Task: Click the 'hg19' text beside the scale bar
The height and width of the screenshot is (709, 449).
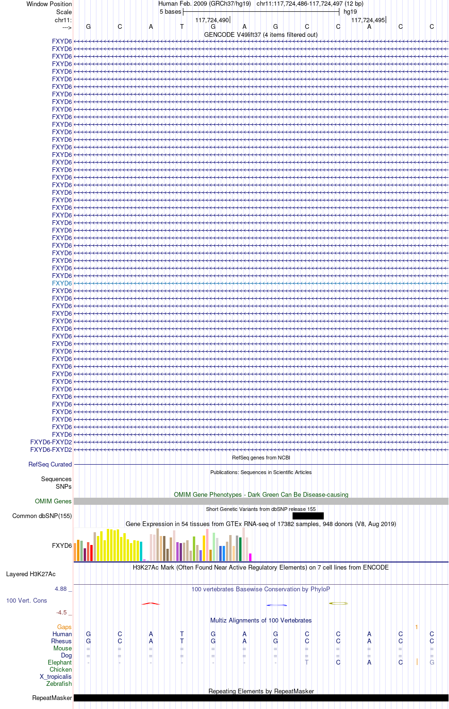Action: coord(350,12)
